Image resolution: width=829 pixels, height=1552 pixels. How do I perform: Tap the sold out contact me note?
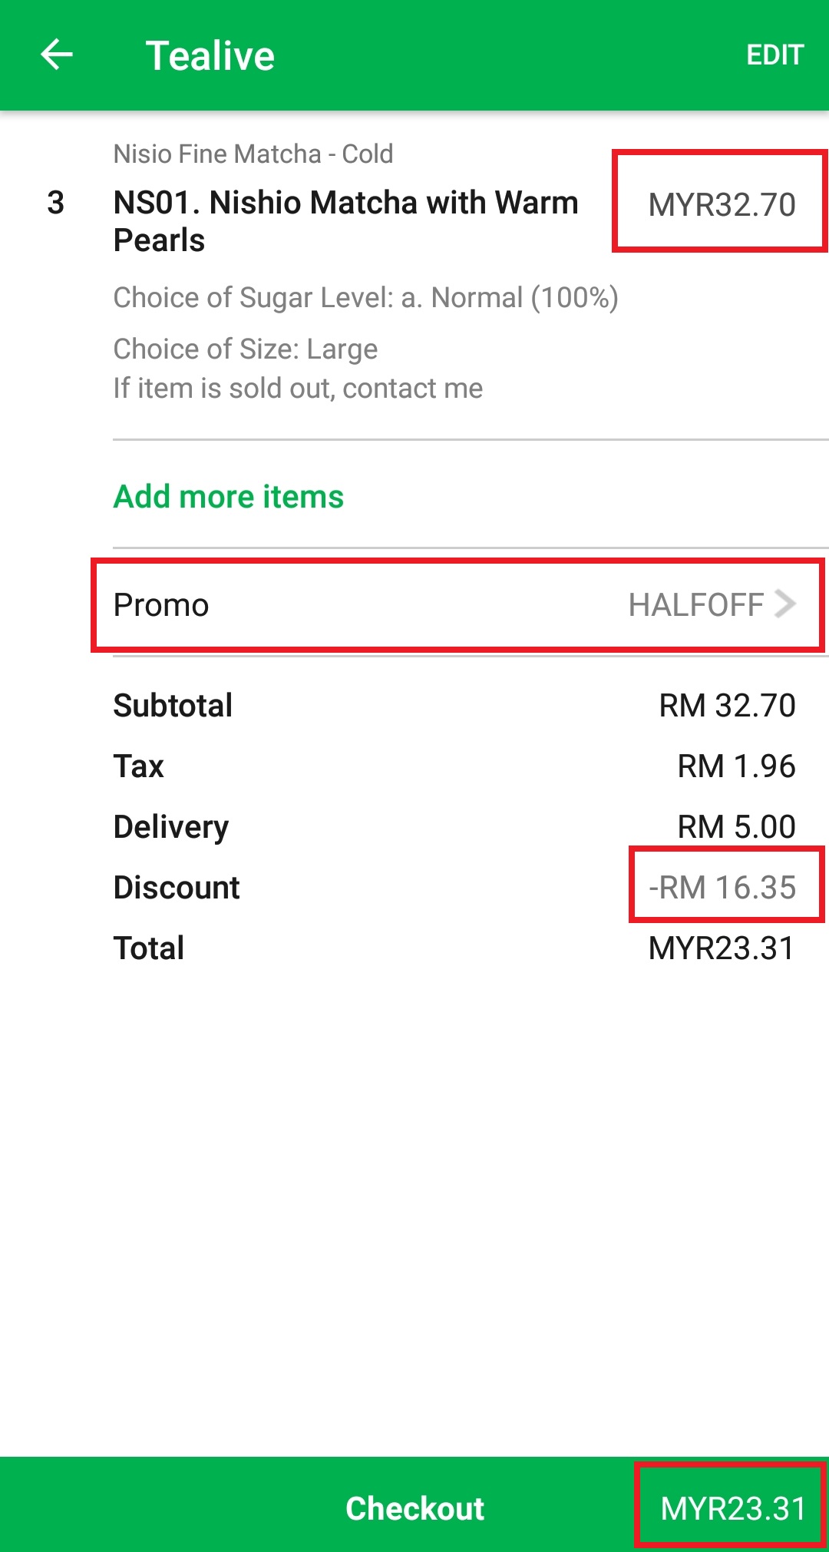[x=298, y=389]
